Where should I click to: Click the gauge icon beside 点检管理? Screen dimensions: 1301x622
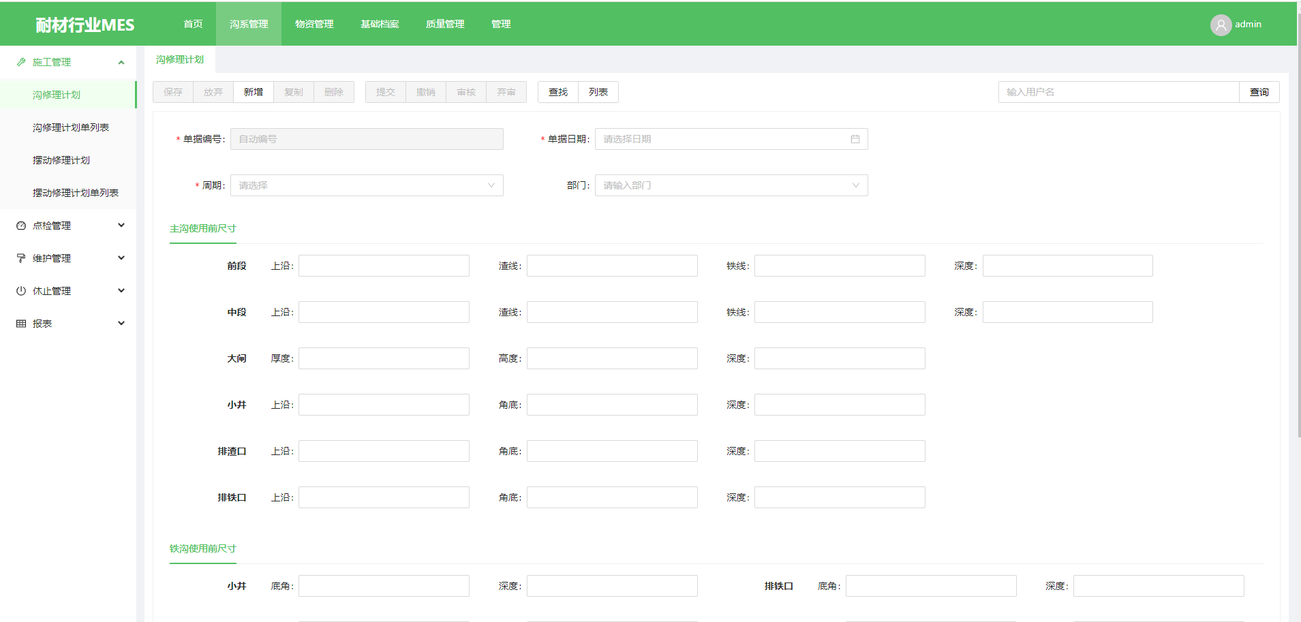click(21, 226)
